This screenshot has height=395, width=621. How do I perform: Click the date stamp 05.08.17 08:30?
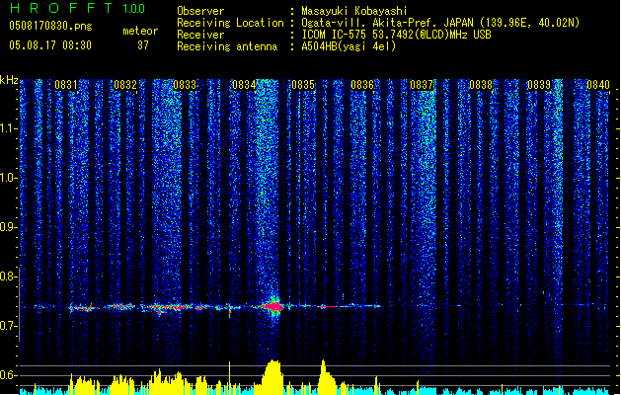tap(50, 45)
